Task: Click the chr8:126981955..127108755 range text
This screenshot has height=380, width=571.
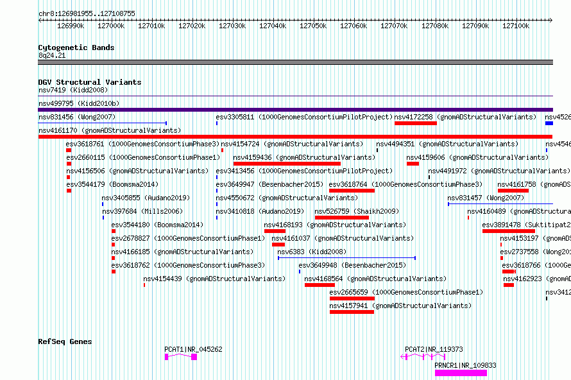Action: pyautogui.click(x=87, y=13)
